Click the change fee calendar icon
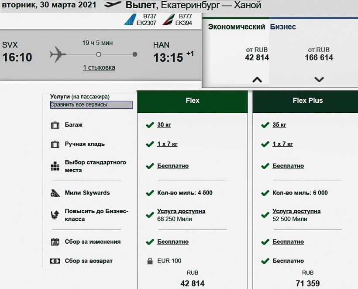 [x=55, y=242]
